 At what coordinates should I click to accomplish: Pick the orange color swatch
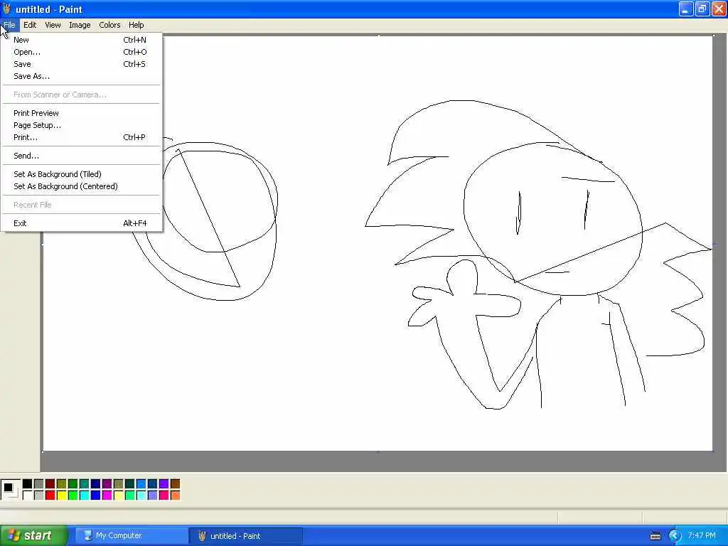coord(175,496)
